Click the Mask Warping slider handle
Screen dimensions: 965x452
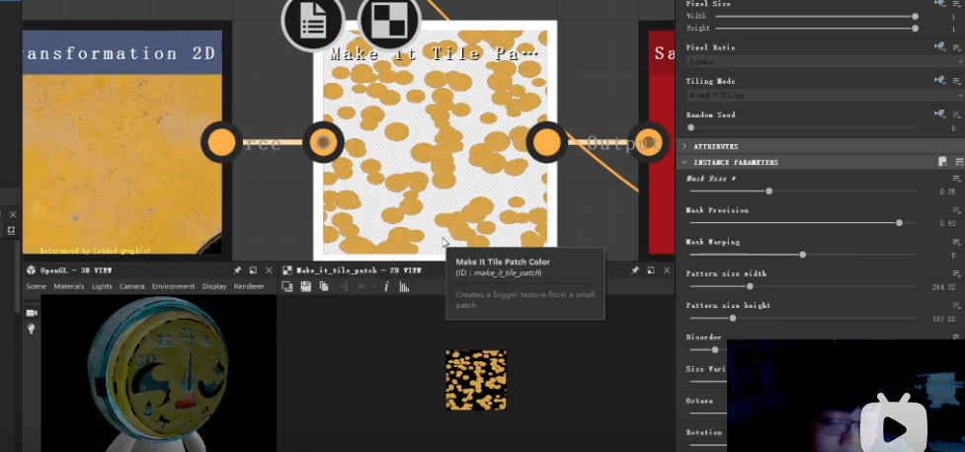coord(803,255)
